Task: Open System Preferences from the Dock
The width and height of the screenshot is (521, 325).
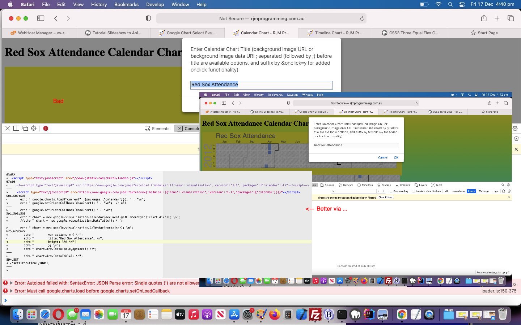Action: click(248, 315)
